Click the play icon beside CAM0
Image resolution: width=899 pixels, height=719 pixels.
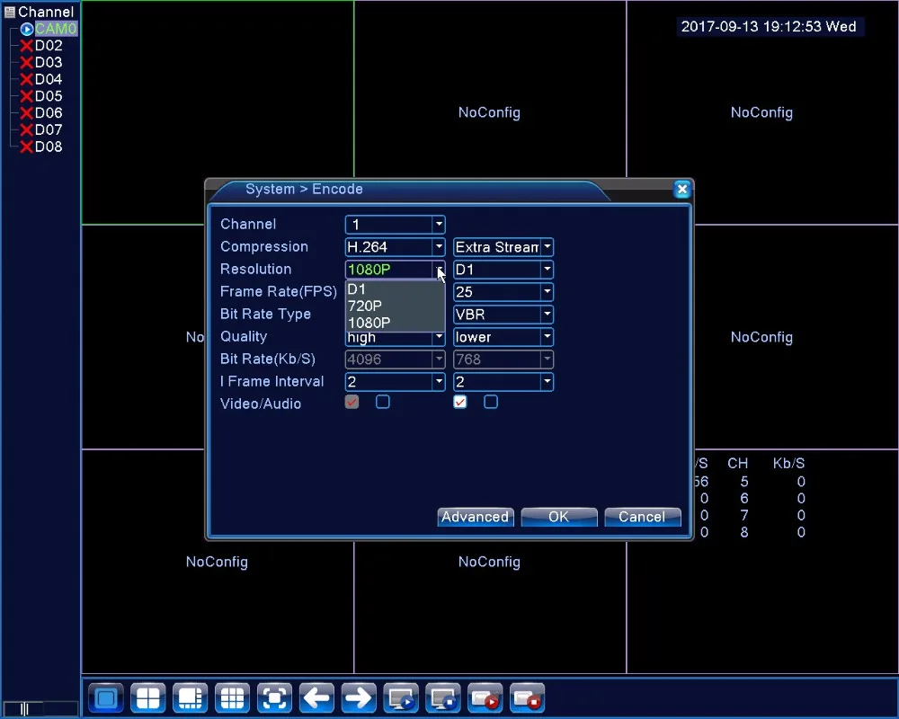26,29
